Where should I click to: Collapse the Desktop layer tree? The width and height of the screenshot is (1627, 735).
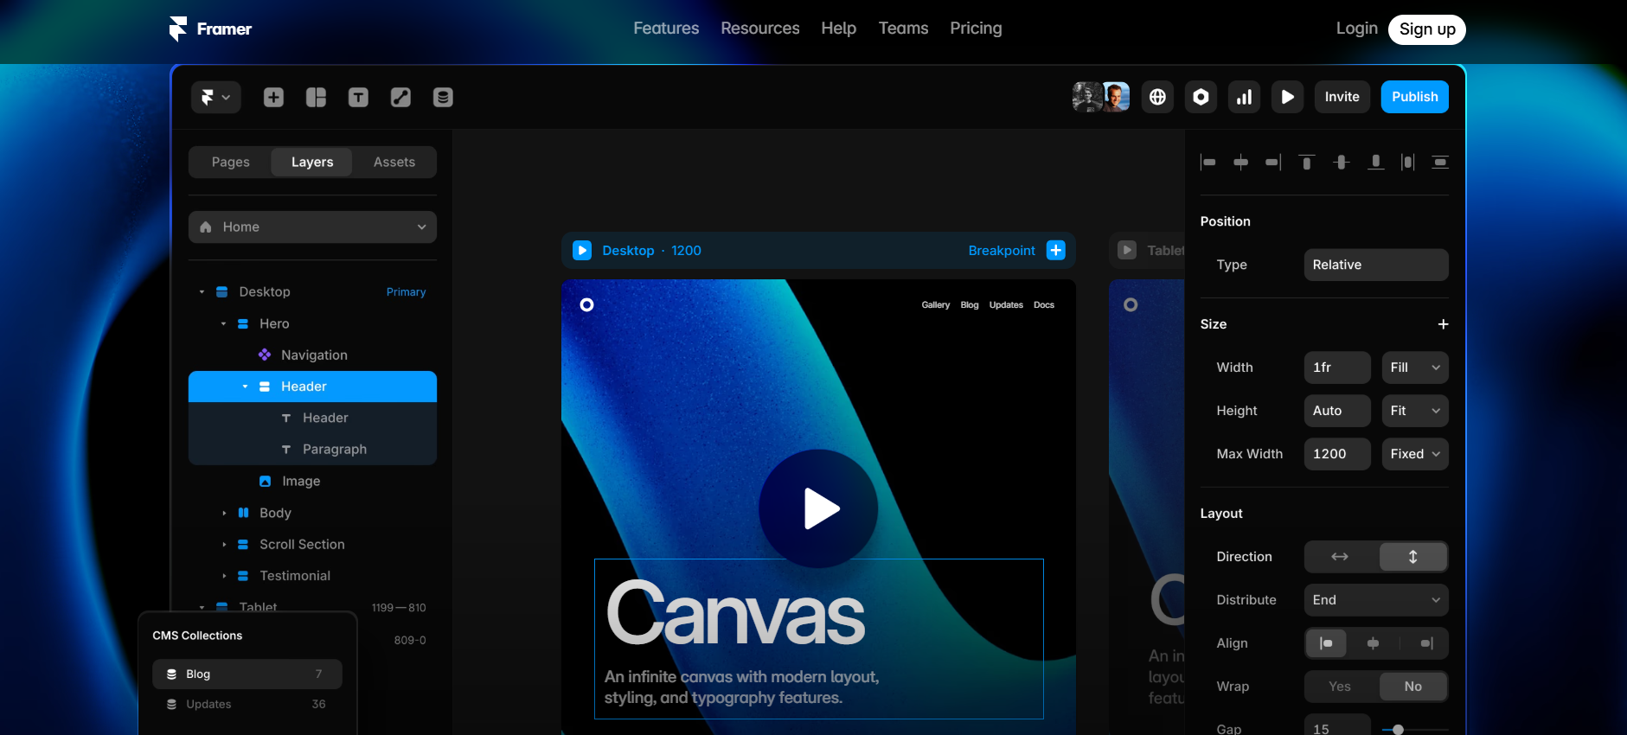tap(202, 292)
